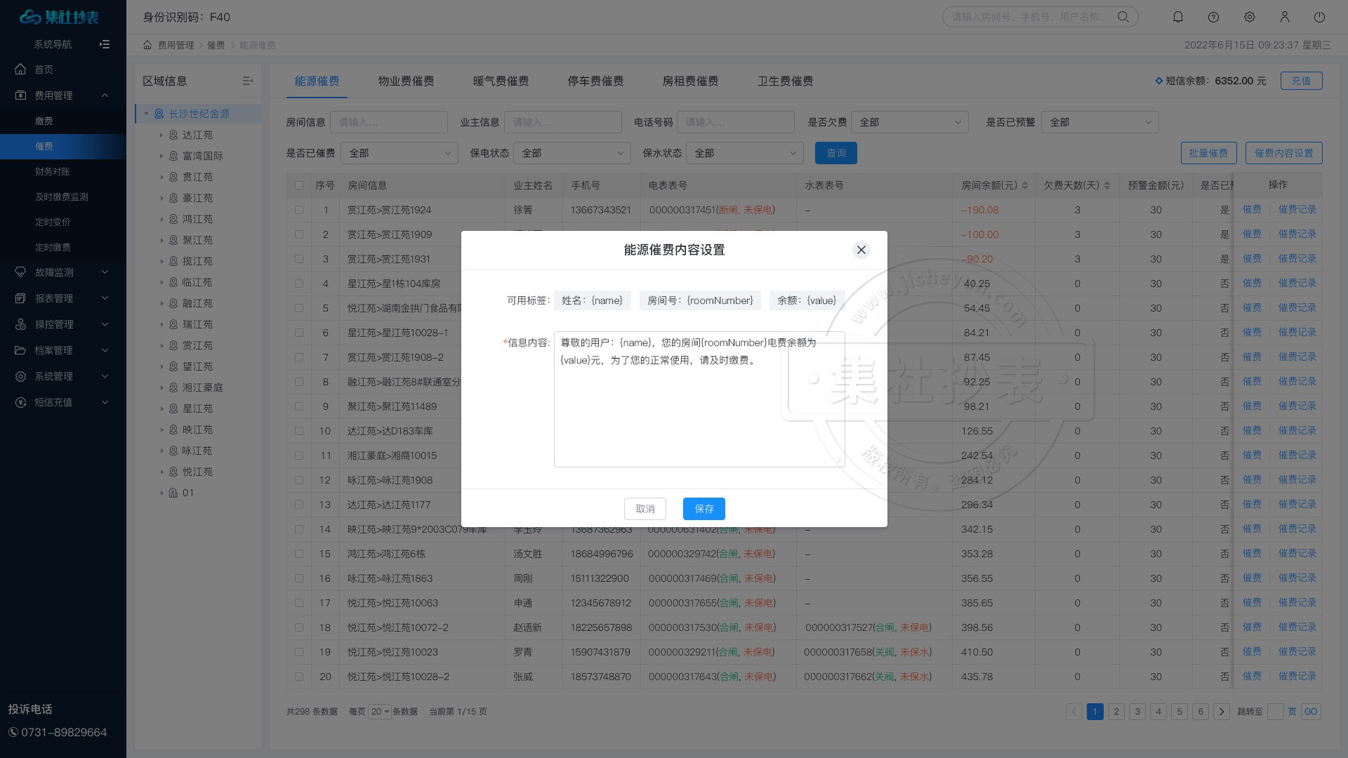The height and width of the screenshot is (758, 1348).
Task: Close the 能源催费内容设置 dialog
Action: point(861,250)
